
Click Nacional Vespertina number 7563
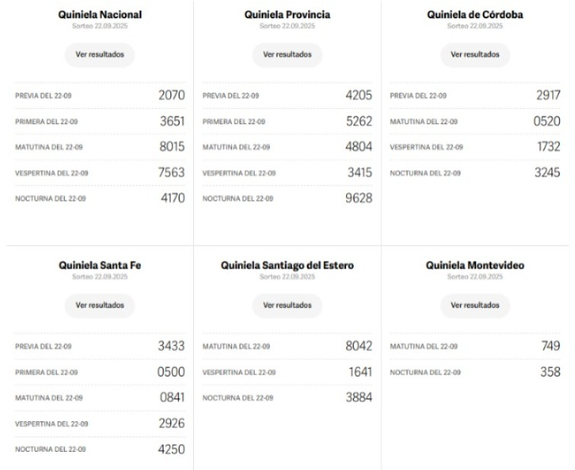tap(171, 173)
